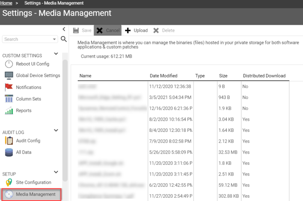Select the date 3/5/2021 5:04:34 PM

[170, 97]
